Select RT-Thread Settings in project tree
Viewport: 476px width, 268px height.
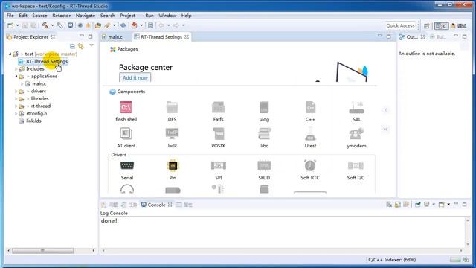coord(47,62)
